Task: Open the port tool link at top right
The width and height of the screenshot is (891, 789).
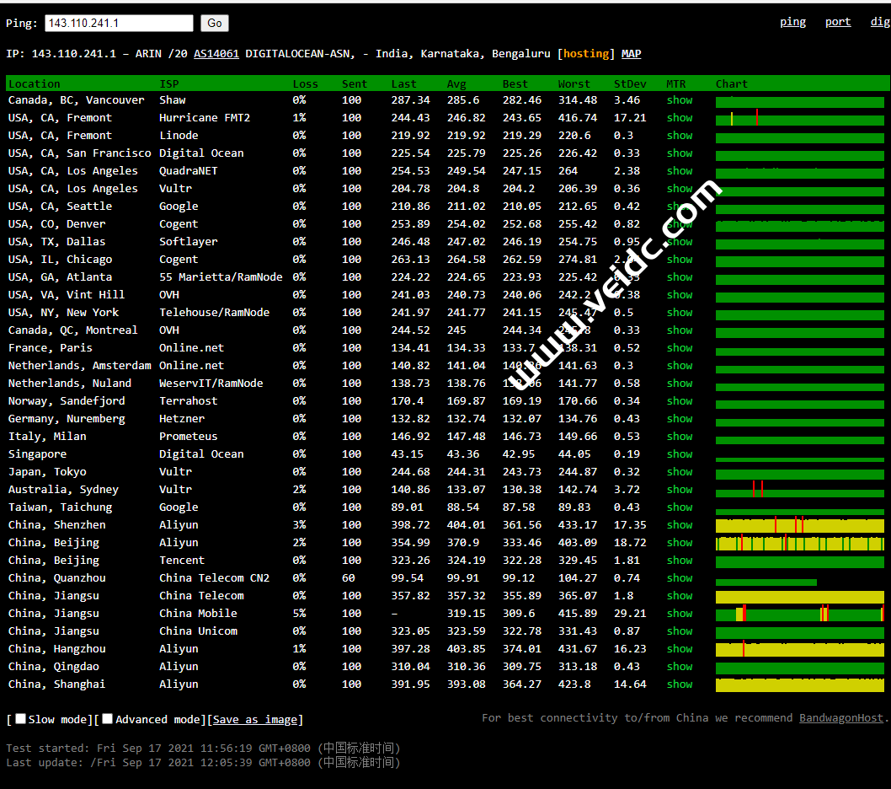Action: tap(837, 22)
